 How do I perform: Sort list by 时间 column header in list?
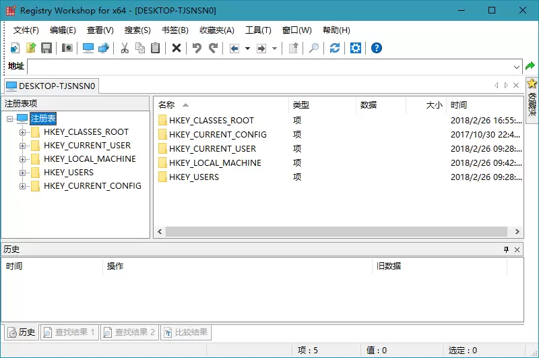(x=484, y=105)
